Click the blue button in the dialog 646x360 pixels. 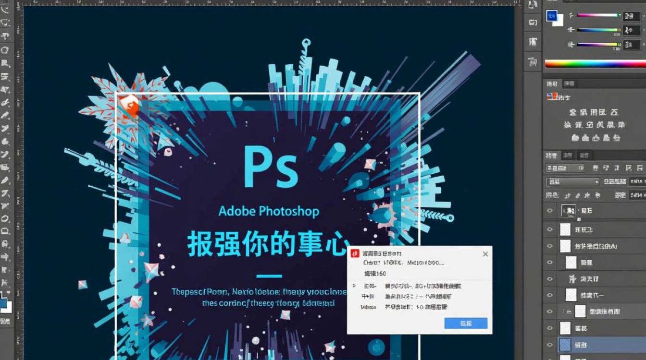coord(466,323)
